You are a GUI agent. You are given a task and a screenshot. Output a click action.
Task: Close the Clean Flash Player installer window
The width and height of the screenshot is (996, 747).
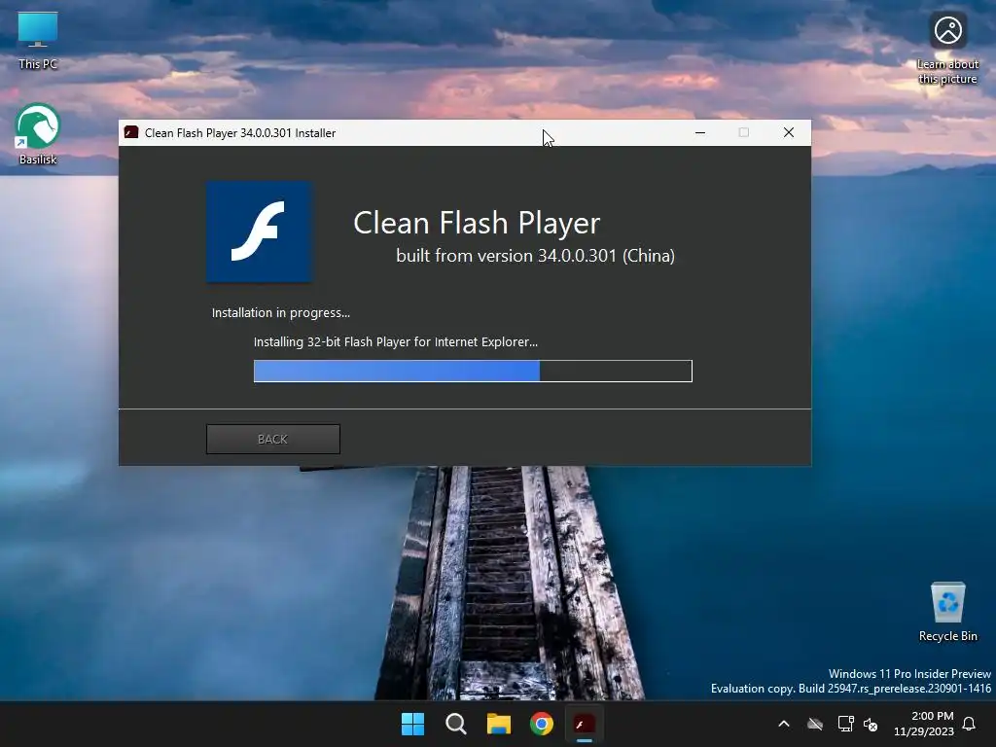(788, 132)
